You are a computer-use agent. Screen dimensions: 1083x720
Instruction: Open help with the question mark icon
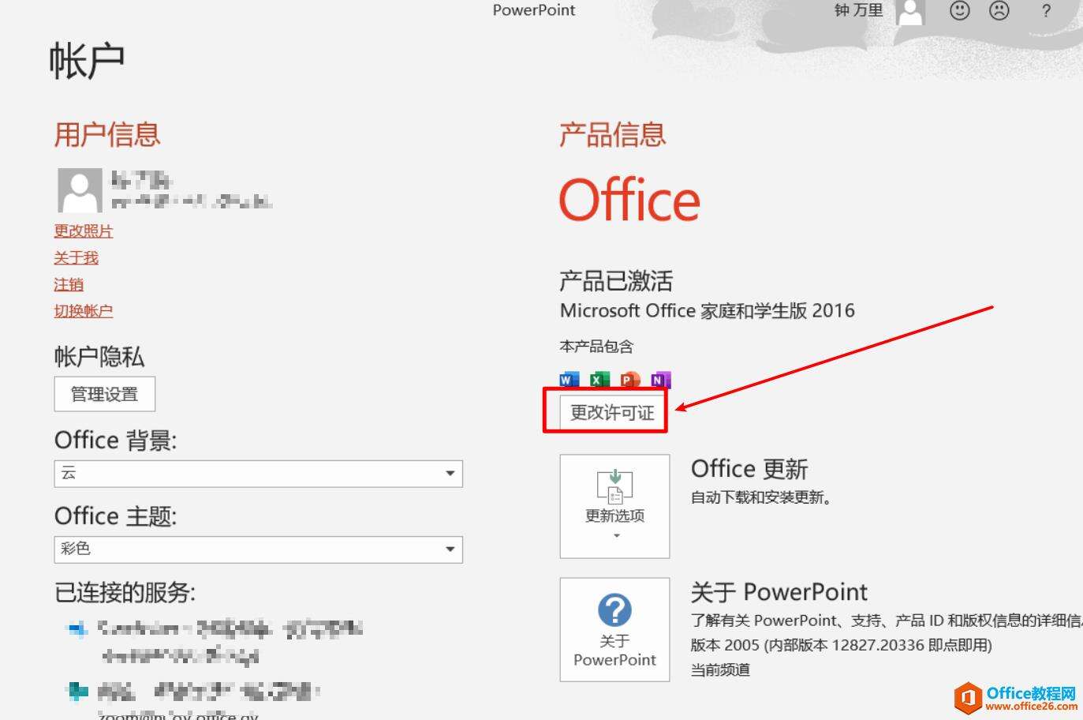click(1046, 11)
